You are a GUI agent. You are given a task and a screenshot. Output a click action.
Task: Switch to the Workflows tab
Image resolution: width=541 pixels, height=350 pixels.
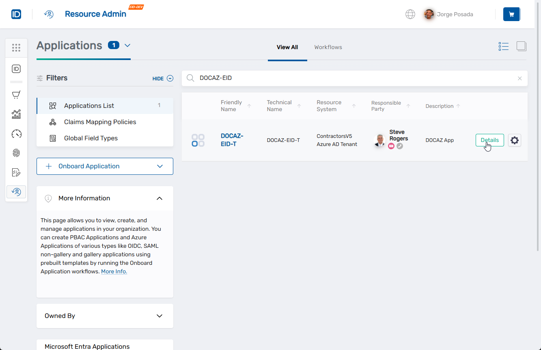pos(328,47)
